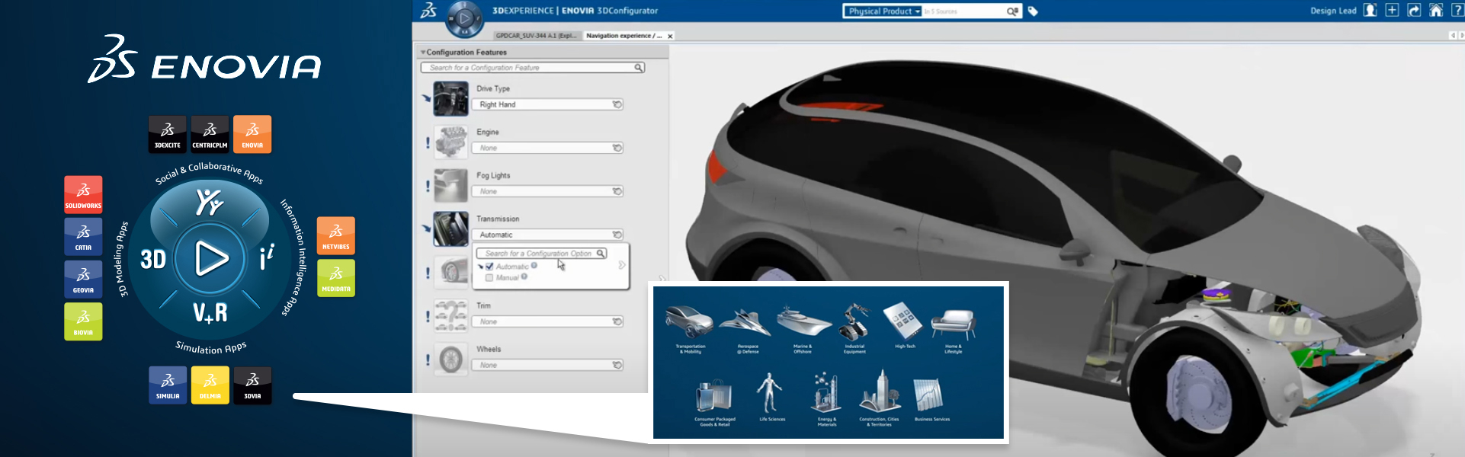Screen dimensions: 1465x457
Task: Click the Fog Lights thumbnail image
Action: tap(450, 185)
